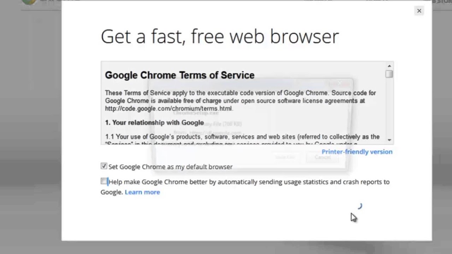Click the scroll-up arrow of the Terms box
Image resolution: width=452 pixels, height=254 pixels.
(389, 66)
